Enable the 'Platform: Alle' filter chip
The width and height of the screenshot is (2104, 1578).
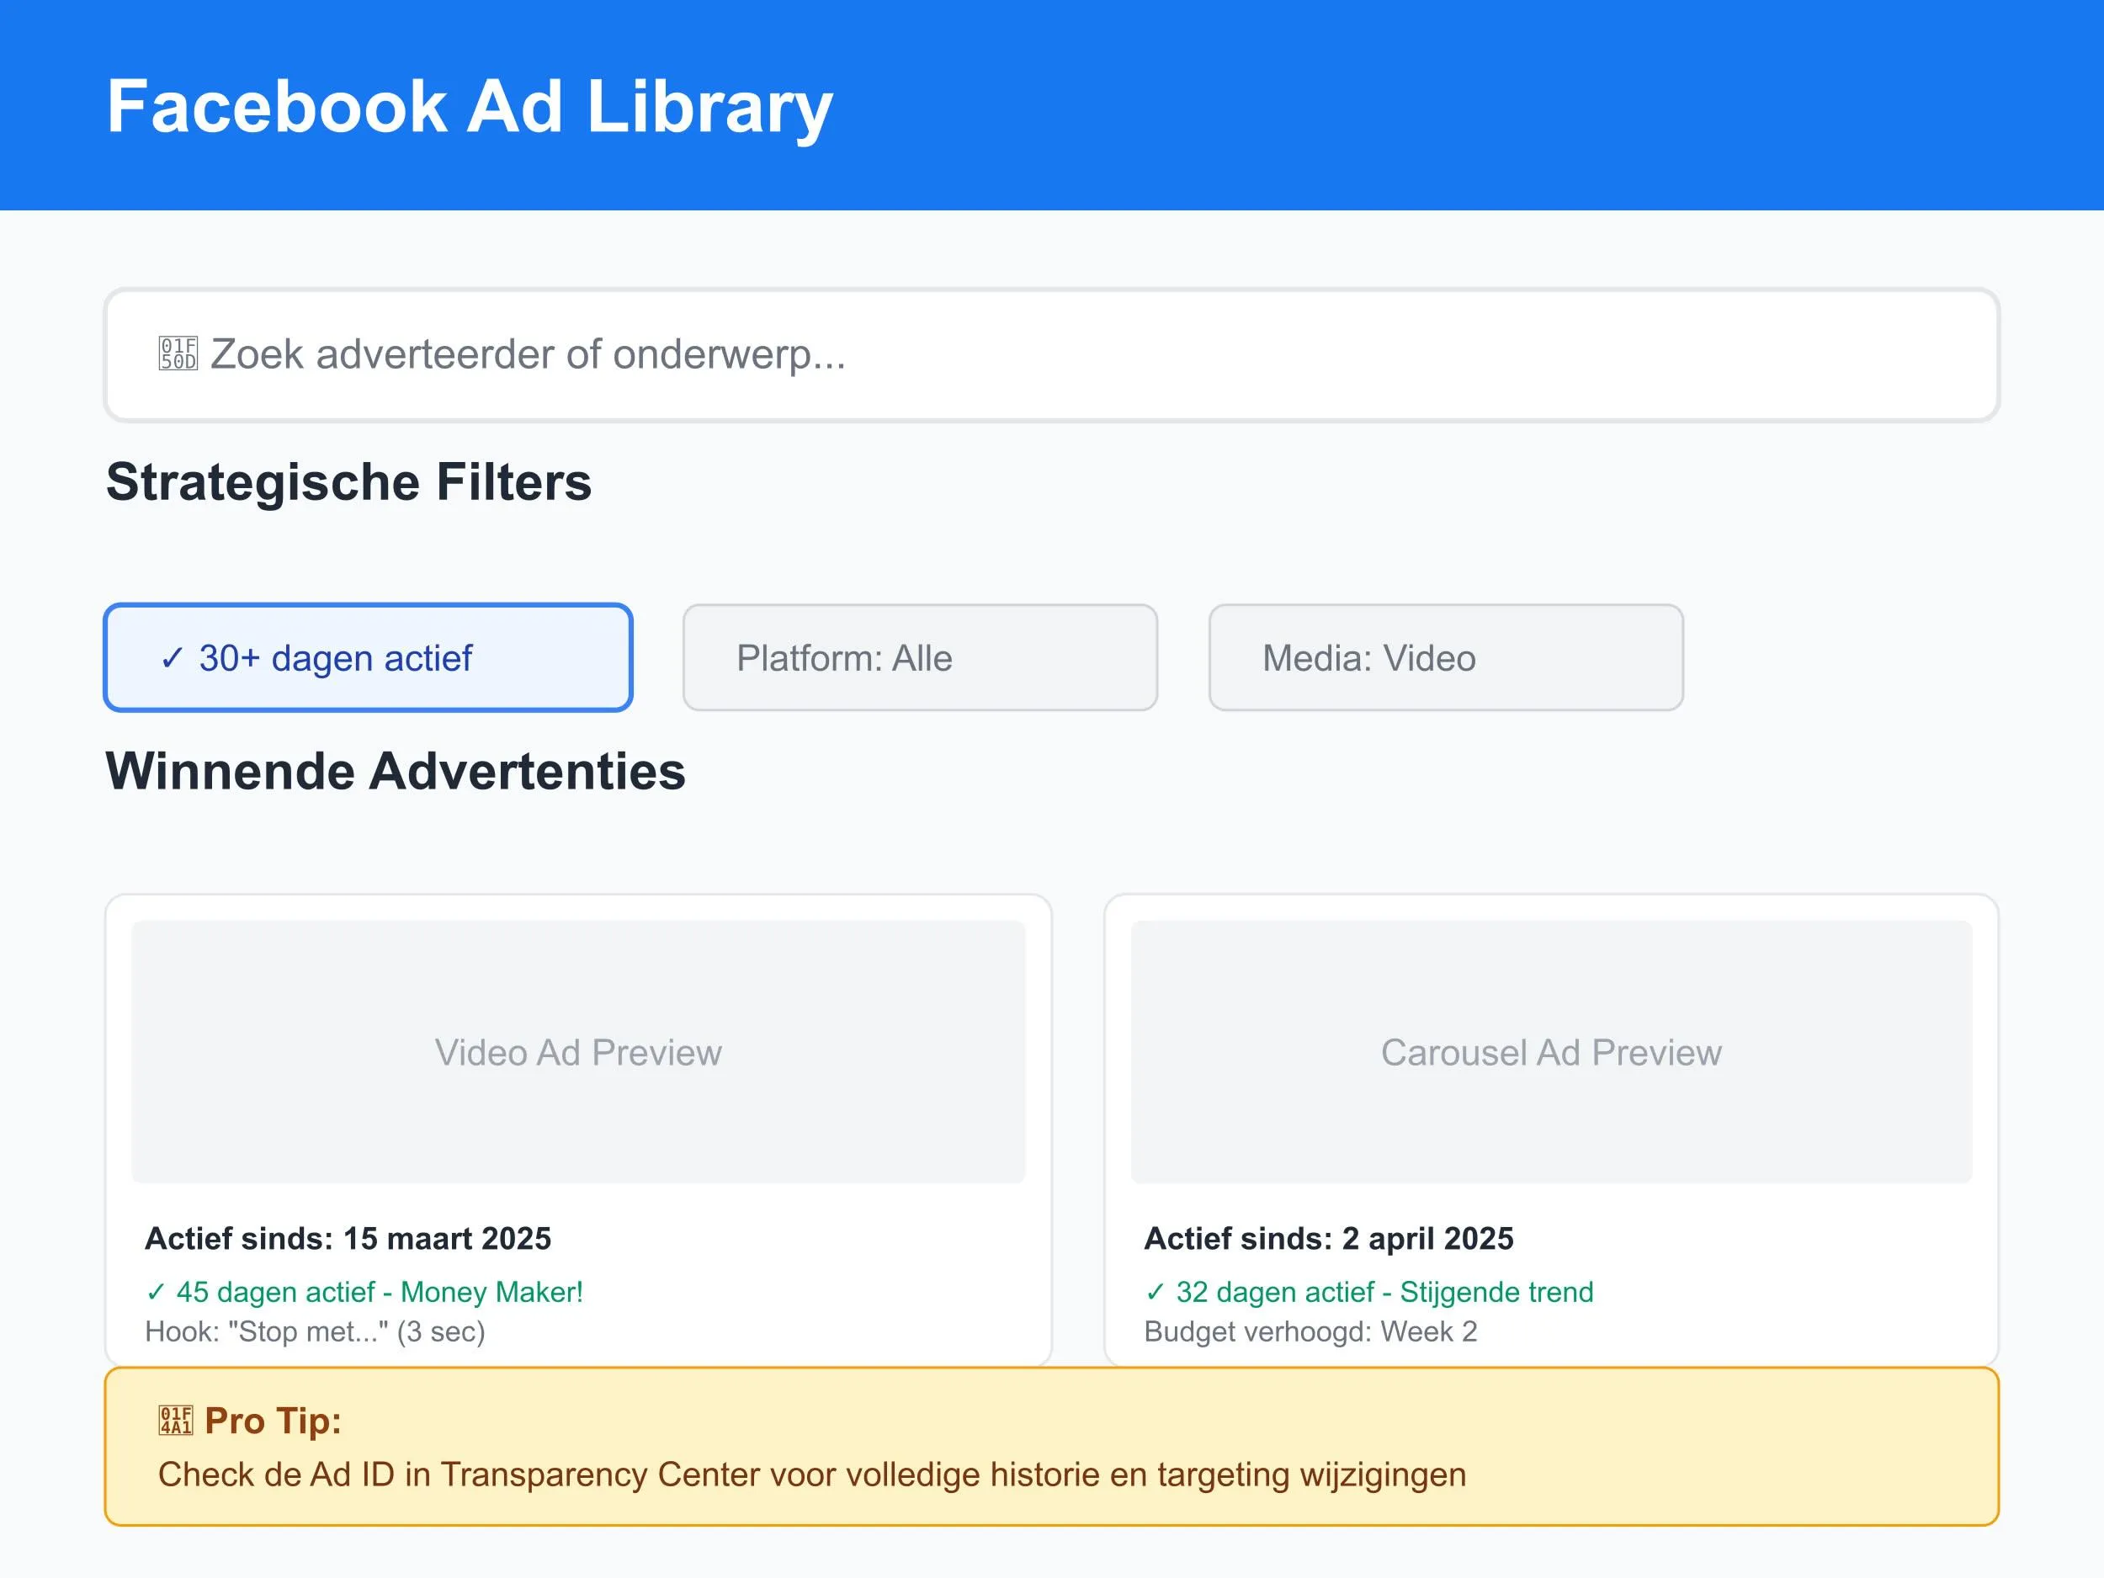[919, 656]
